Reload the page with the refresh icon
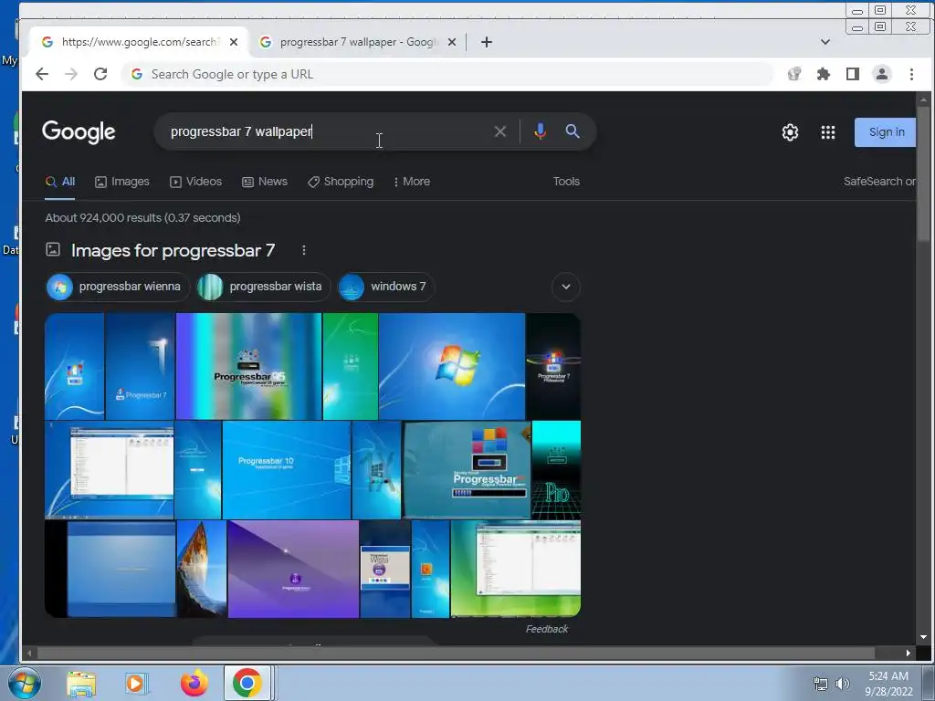 (100, 74)
